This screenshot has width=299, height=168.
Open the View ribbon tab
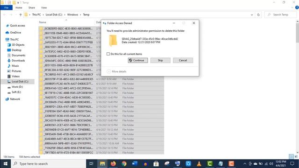44,7
